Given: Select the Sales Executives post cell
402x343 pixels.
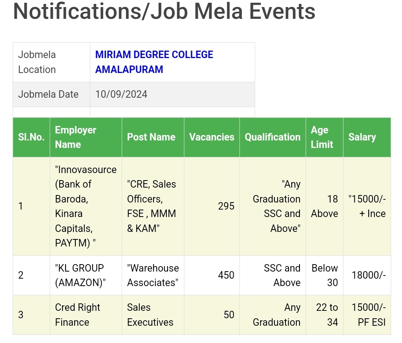Looking at the screenshot, I should pyautogui.click(x=153, y=315).
